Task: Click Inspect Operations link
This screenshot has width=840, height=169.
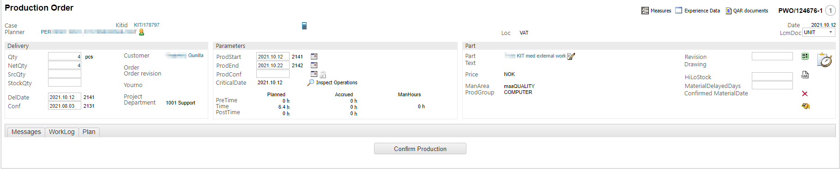Action: click(337, 83)
